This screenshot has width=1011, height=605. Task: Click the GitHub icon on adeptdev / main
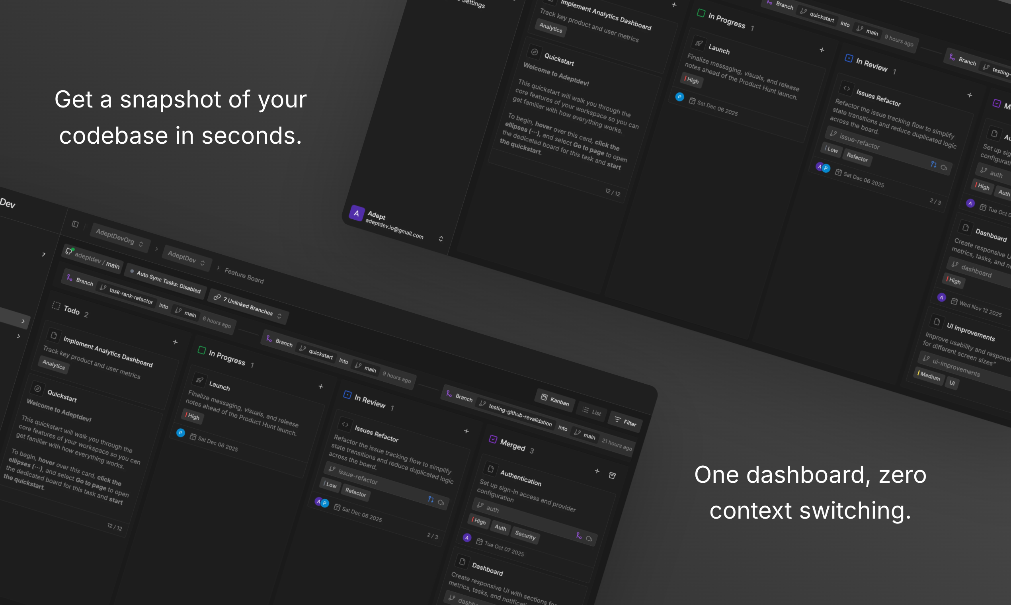68,251
